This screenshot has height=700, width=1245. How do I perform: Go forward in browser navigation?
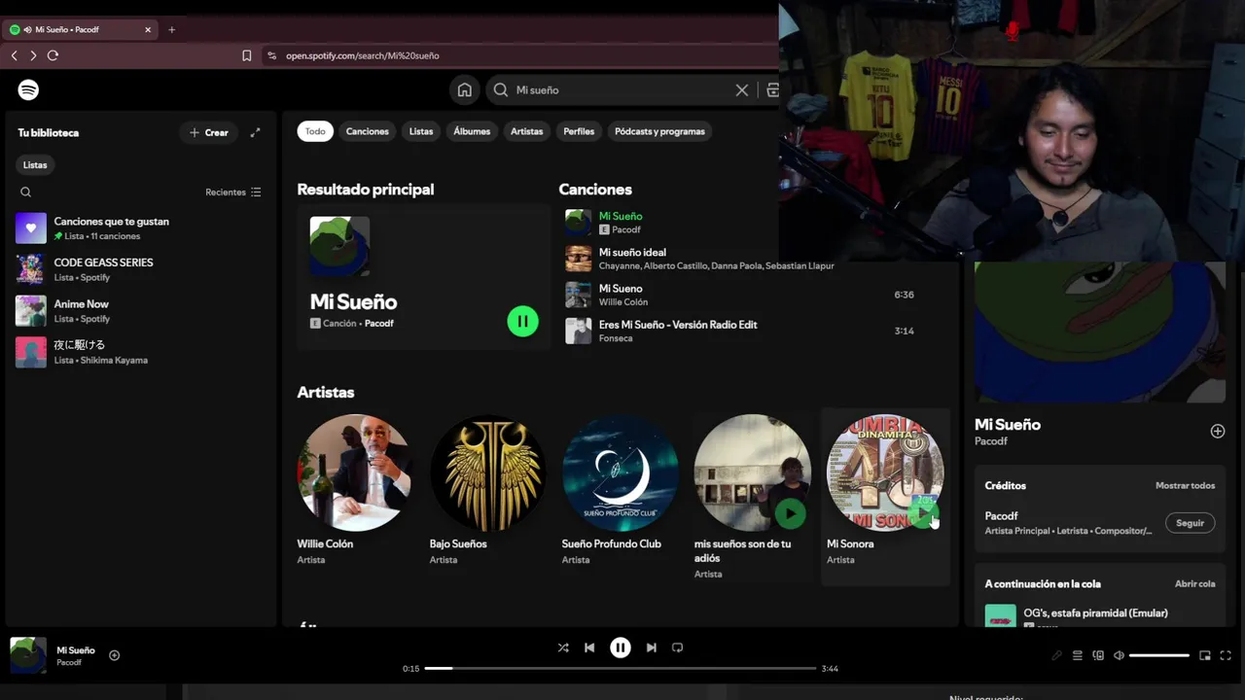[33, 55]
